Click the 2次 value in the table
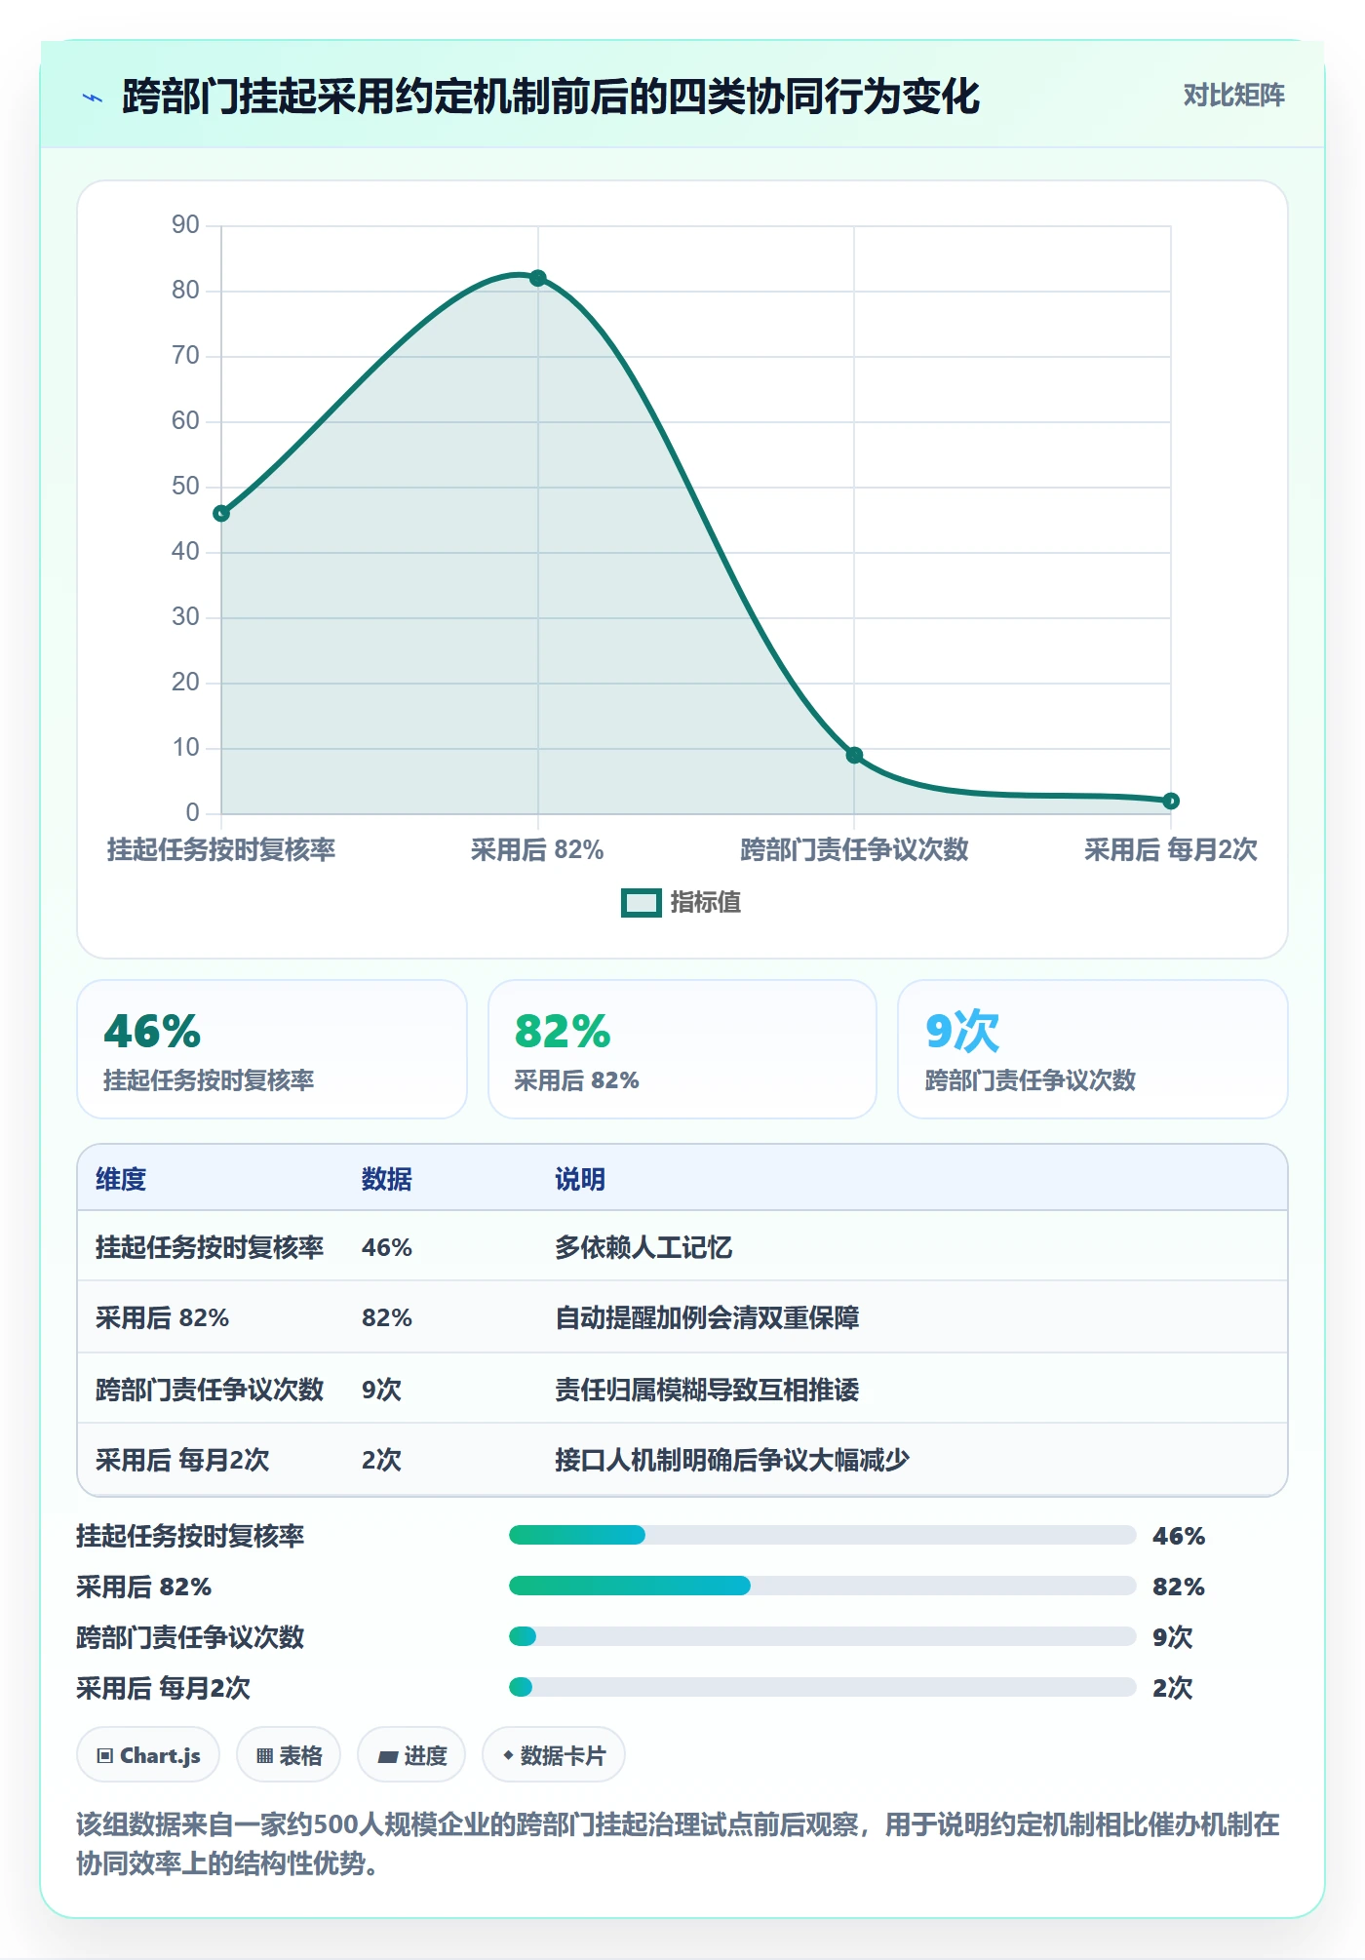This screenshot has height=1960, width=1365. 381,1460
